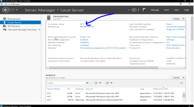The width and height of the screenshot is (194, 107).
Task: Click the events Filter input field
Action: coord(67,83)
